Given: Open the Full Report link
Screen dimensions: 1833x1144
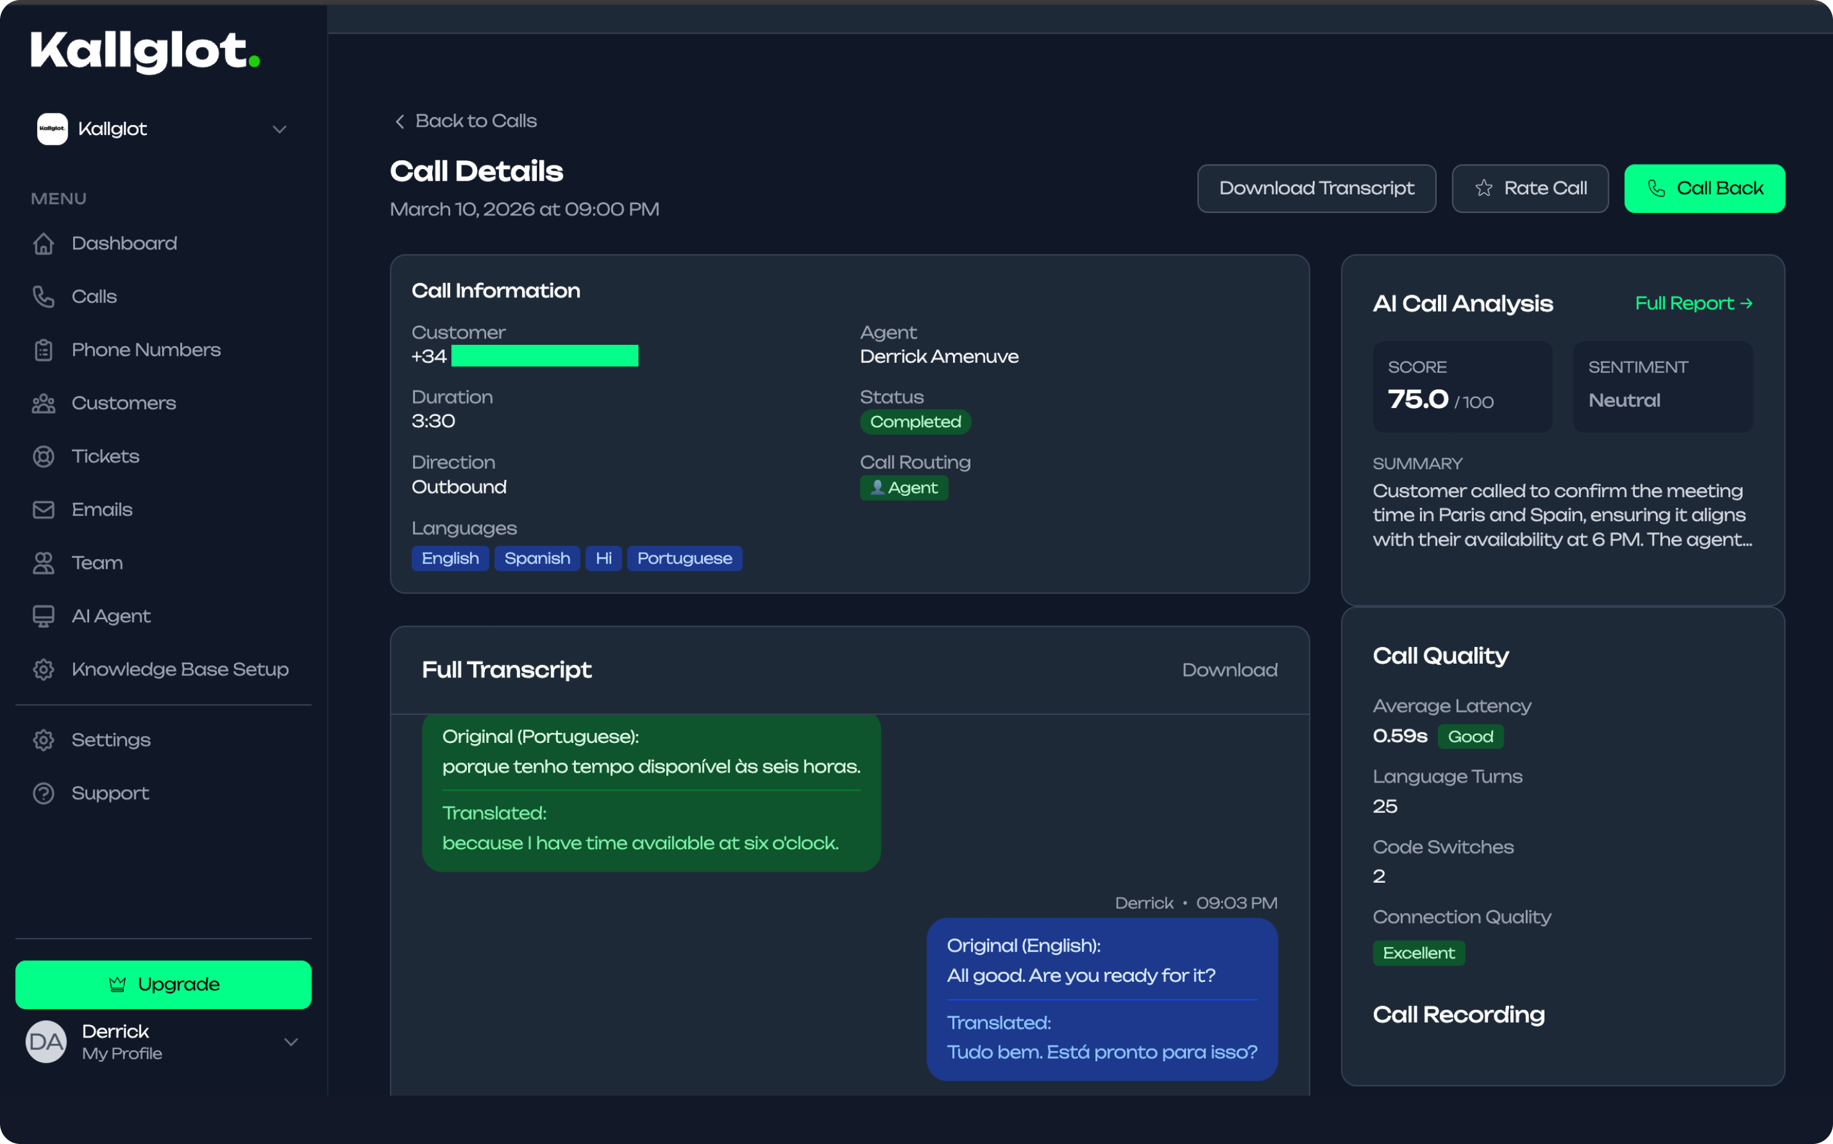Looking at the screenshot, I should 1694,303.
